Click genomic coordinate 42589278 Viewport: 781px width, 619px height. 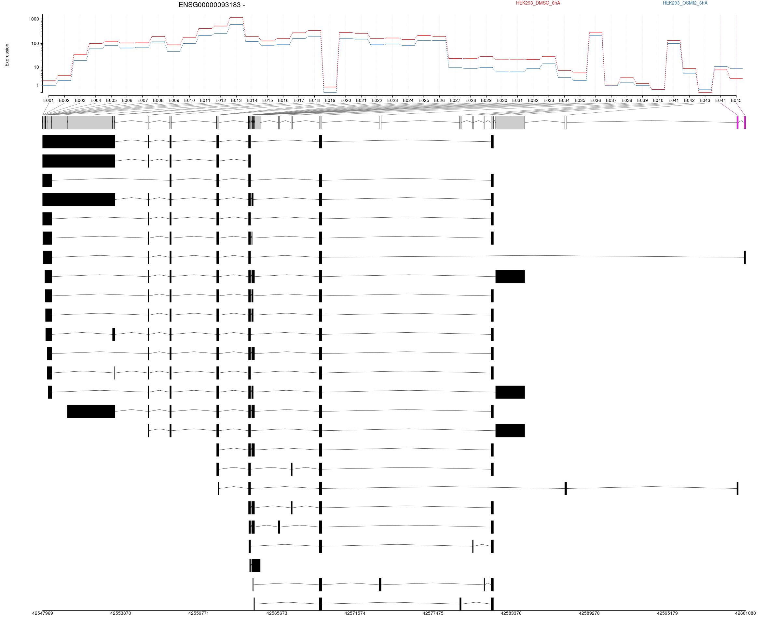(589, 613)
